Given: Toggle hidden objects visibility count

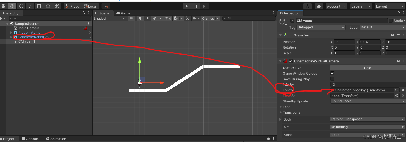Looking at the screenshot, I should pos(168,18).
